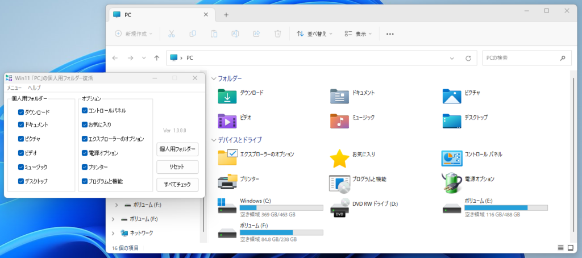
Task: Collapse the フォルダー group
Action: point(214,78)
